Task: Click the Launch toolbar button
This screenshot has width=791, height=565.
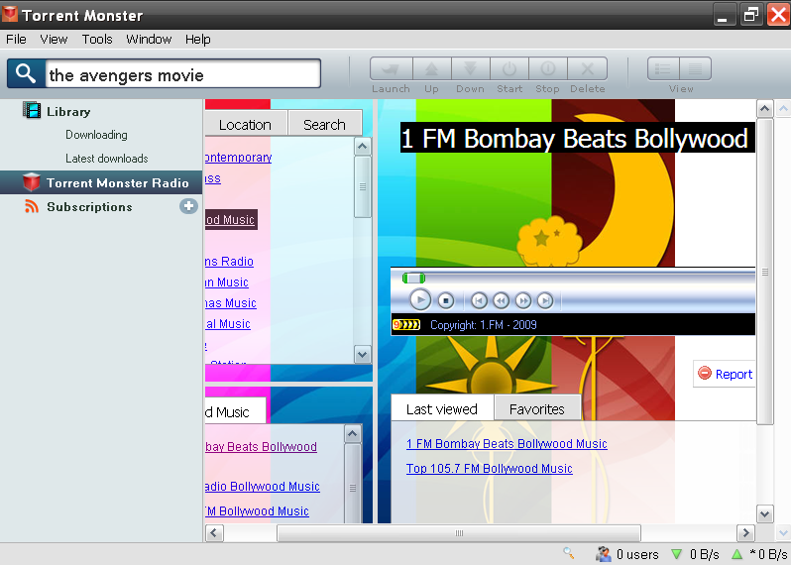Action: click(391, 69)
